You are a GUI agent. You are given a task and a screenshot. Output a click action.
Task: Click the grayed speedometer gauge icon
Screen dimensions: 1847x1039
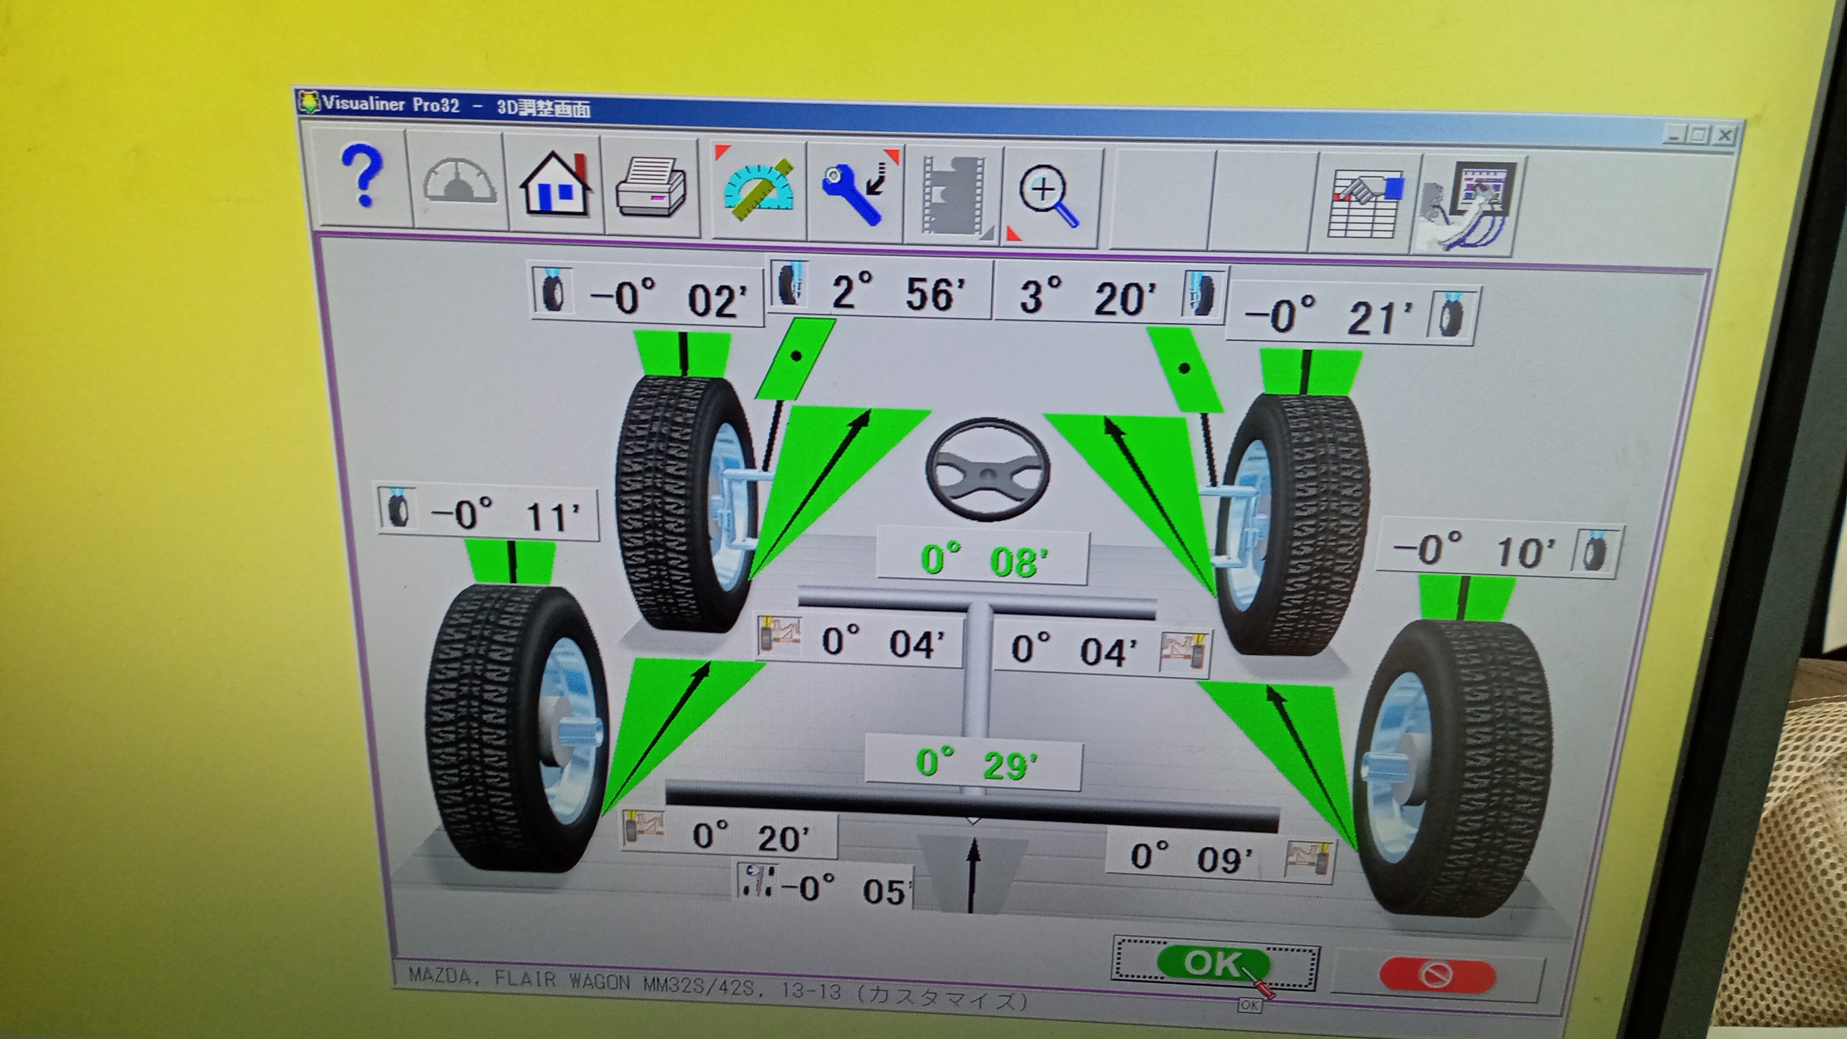coord(457,180)
